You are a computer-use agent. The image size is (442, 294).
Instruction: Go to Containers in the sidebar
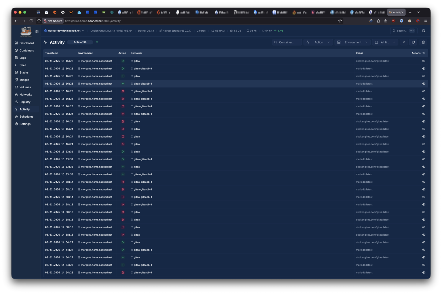26,51
